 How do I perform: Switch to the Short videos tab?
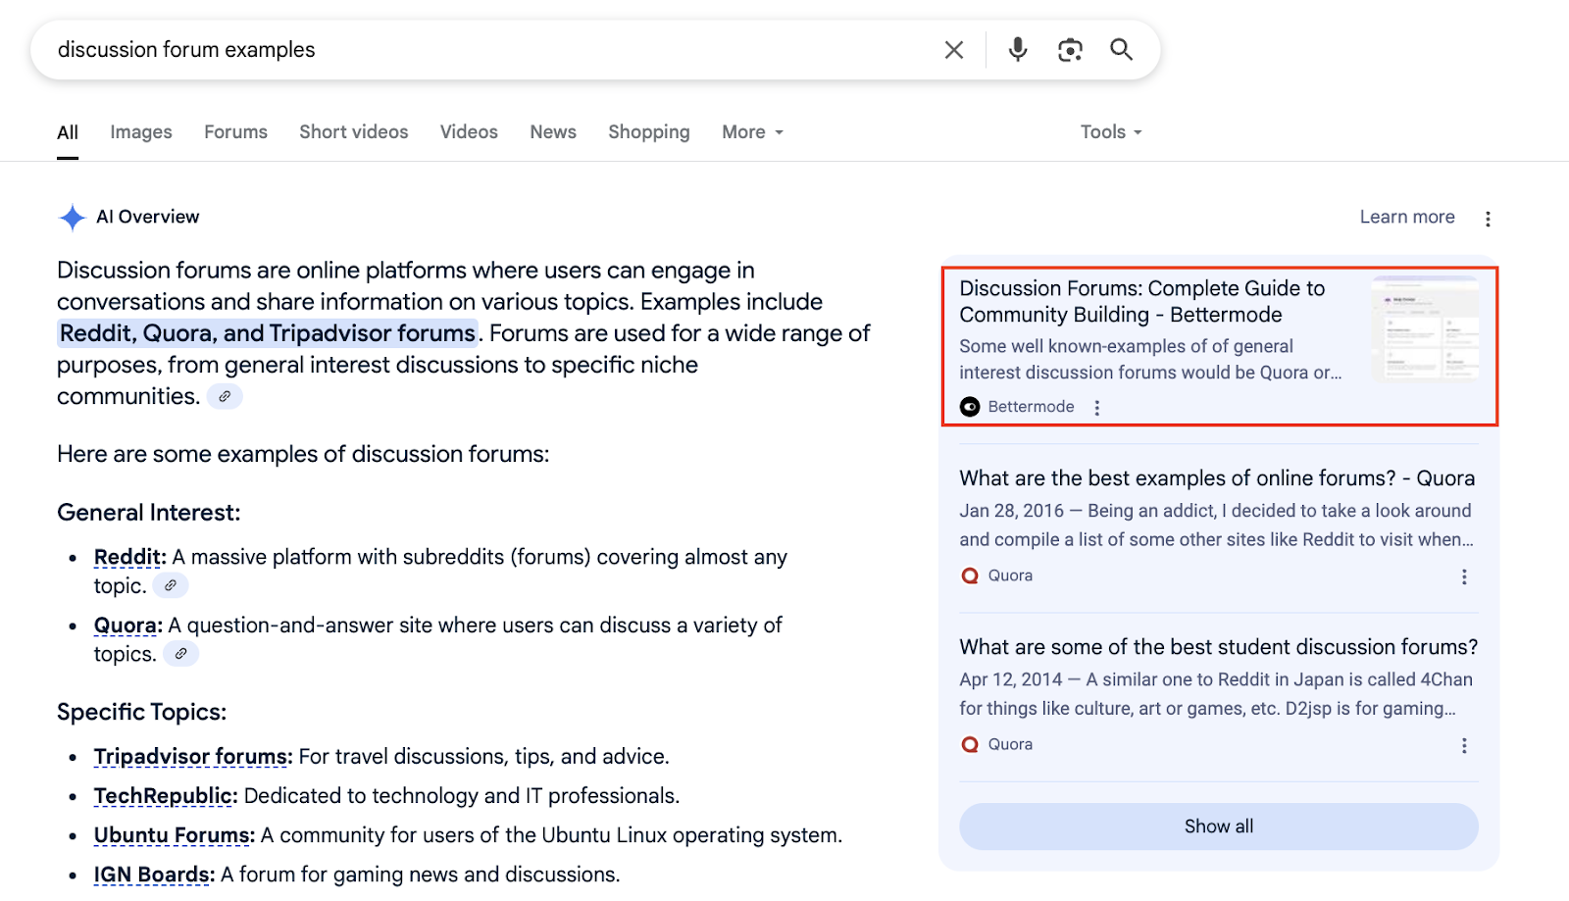(x=354, y=132)
